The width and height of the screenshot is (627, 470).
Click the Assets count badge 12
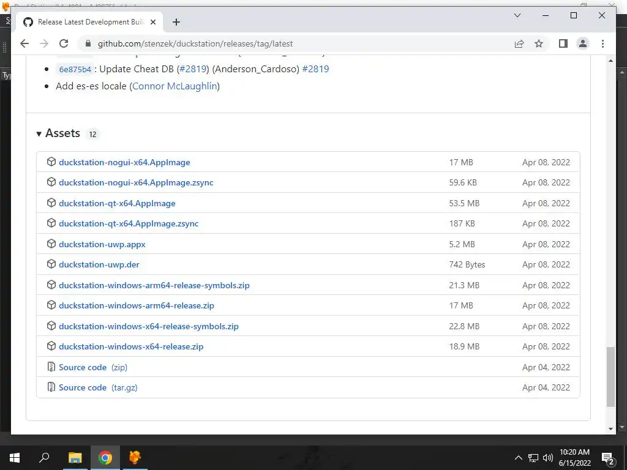click(x=93, y=134)
